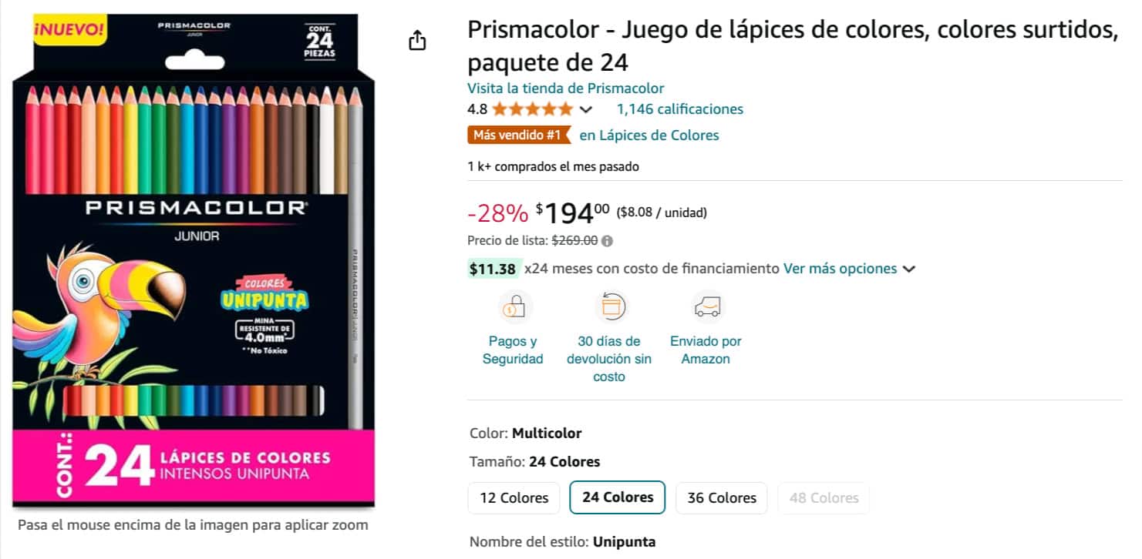Expand the Ver más opciones financing chevron
The height and width of the screenshot is (559, 1142).
point(909,269)
